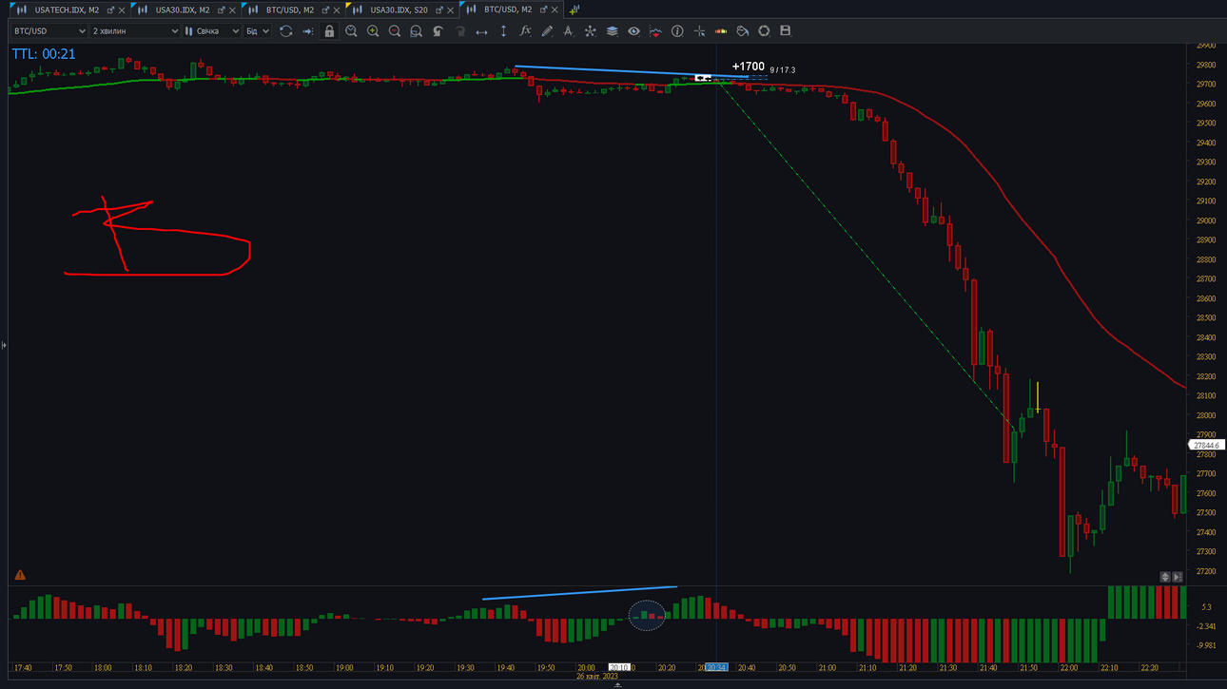Detach the active BTC/USD tab popout icon
Image resolution: width=1227 pixels, height=689 pixels.
click(543, 10)
